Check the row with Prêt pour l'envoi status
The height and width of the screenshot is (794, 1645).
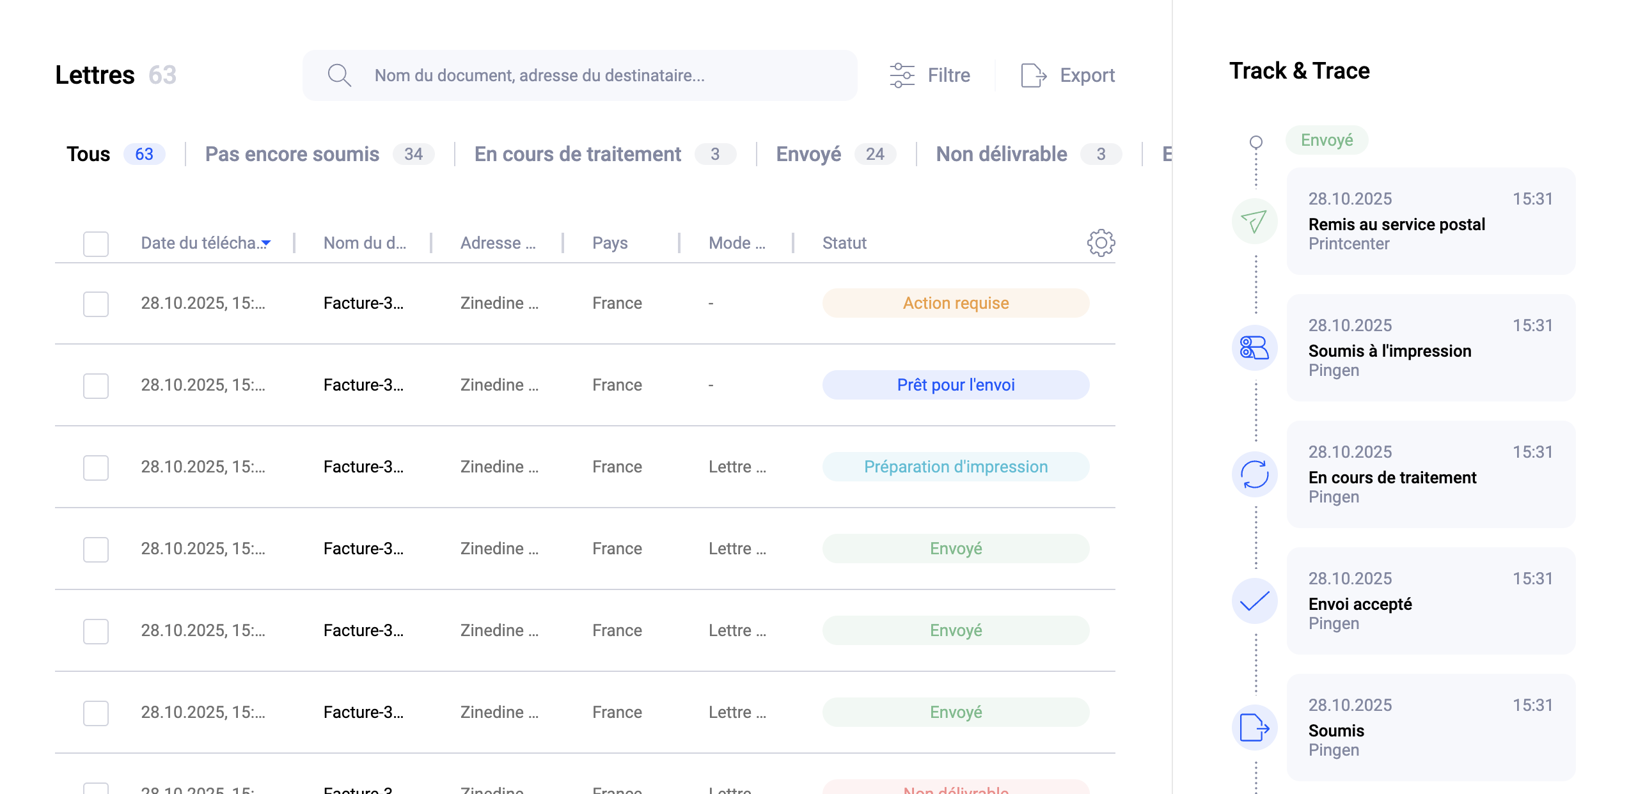coord(95,385)
